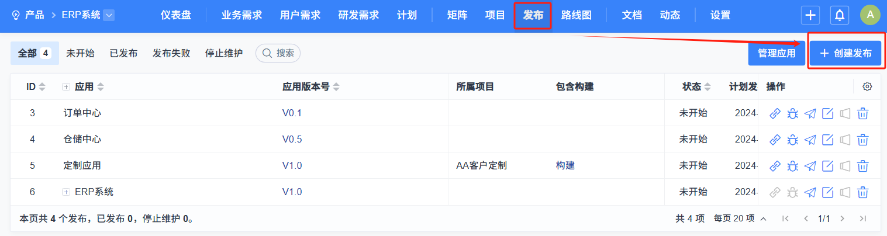Click the megaphone icon for 仓储中心

(x=845, y=140)
